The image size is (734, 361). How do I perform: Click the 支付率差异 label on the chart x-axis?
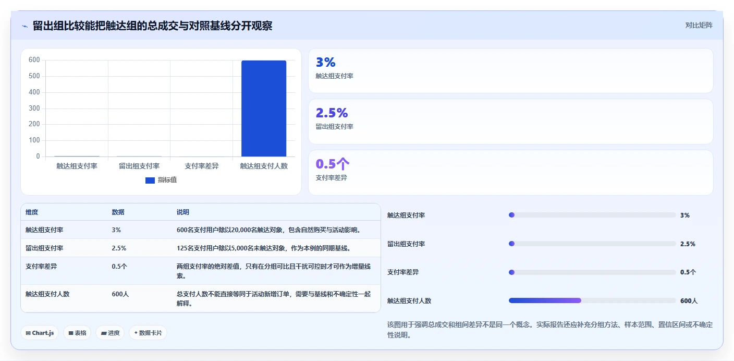click(x=202, y=166)
